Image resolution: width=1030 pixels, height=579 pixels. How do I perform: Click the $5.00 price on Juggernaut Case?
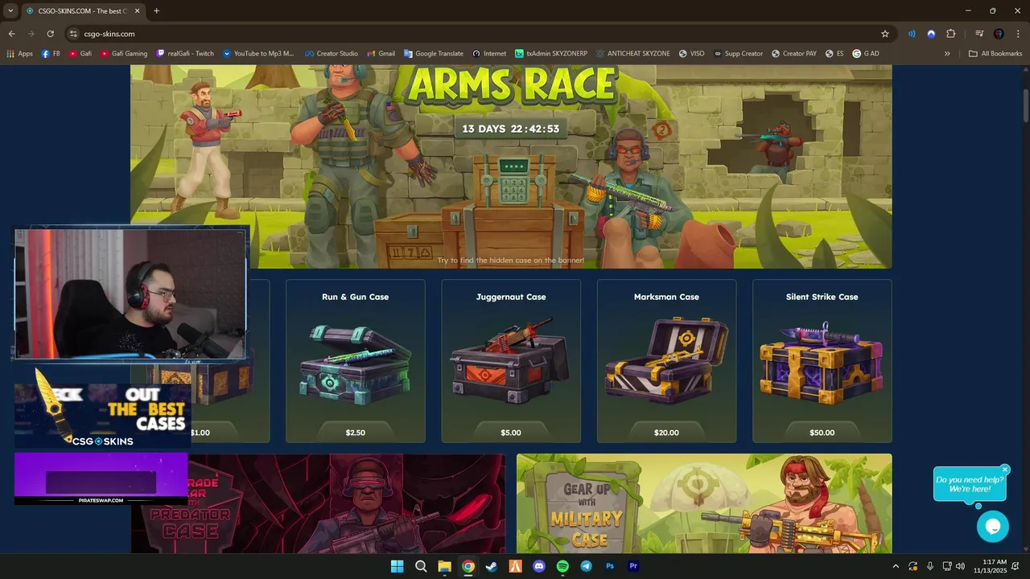tap(511, 433)
